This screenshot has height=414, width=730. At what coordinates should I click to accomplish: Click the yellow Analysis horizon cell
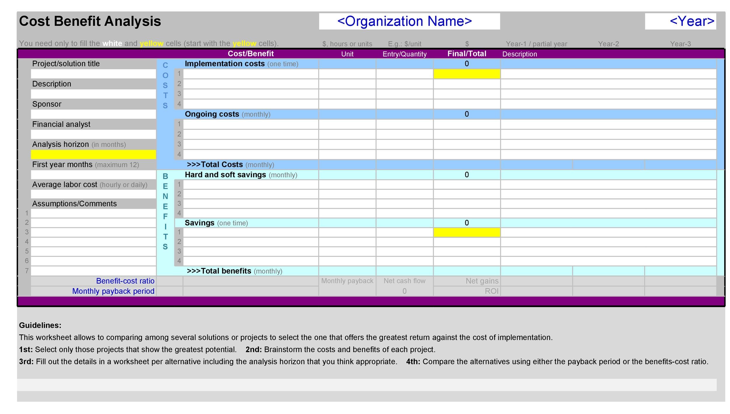coord(93,154)
